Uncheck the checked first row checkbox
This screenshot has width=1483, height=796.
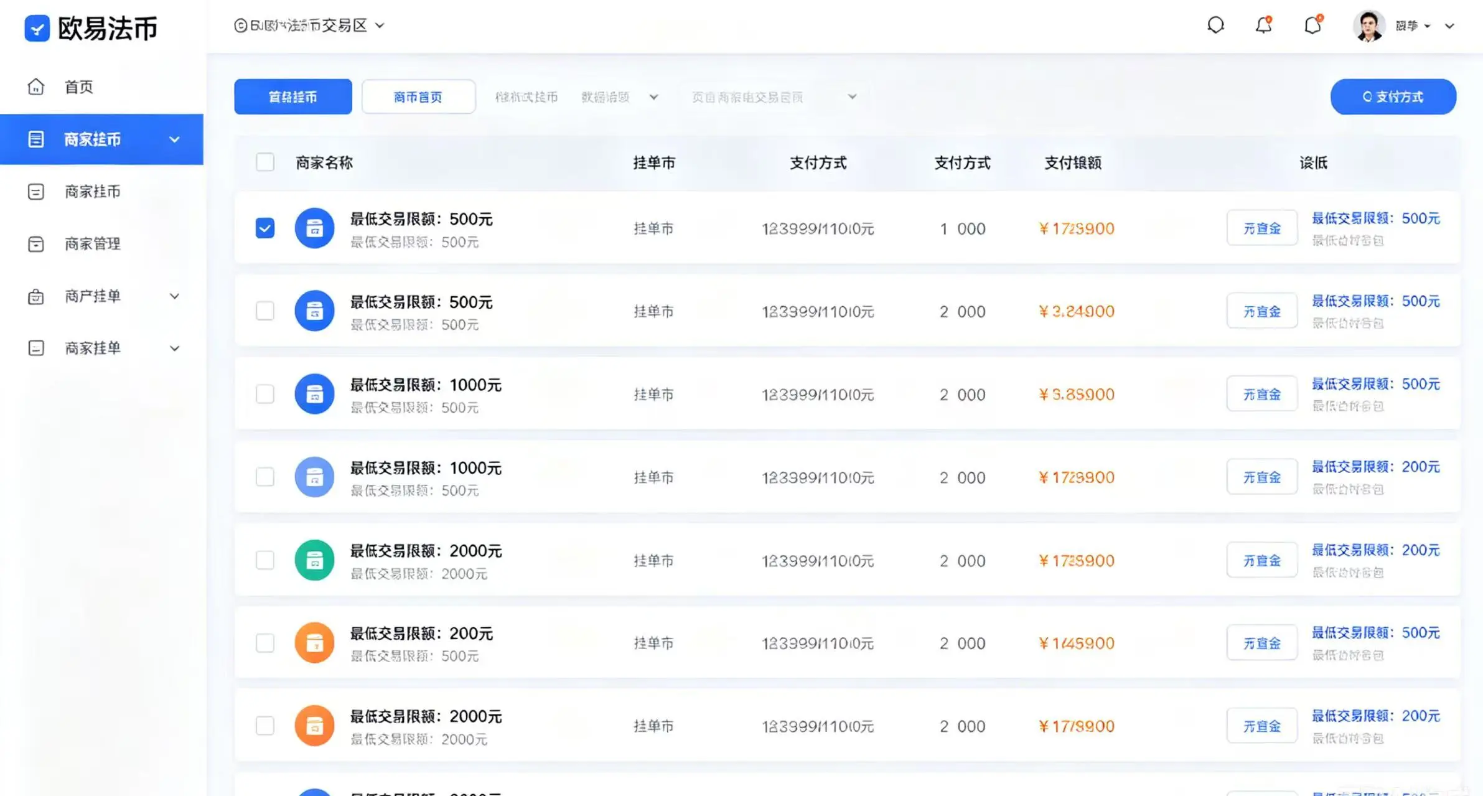(265, 228)
